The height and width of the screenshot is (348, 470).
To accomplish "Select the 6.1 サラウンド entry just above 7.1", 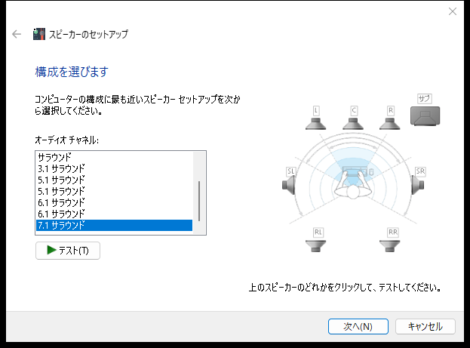I will click(114, 214).
